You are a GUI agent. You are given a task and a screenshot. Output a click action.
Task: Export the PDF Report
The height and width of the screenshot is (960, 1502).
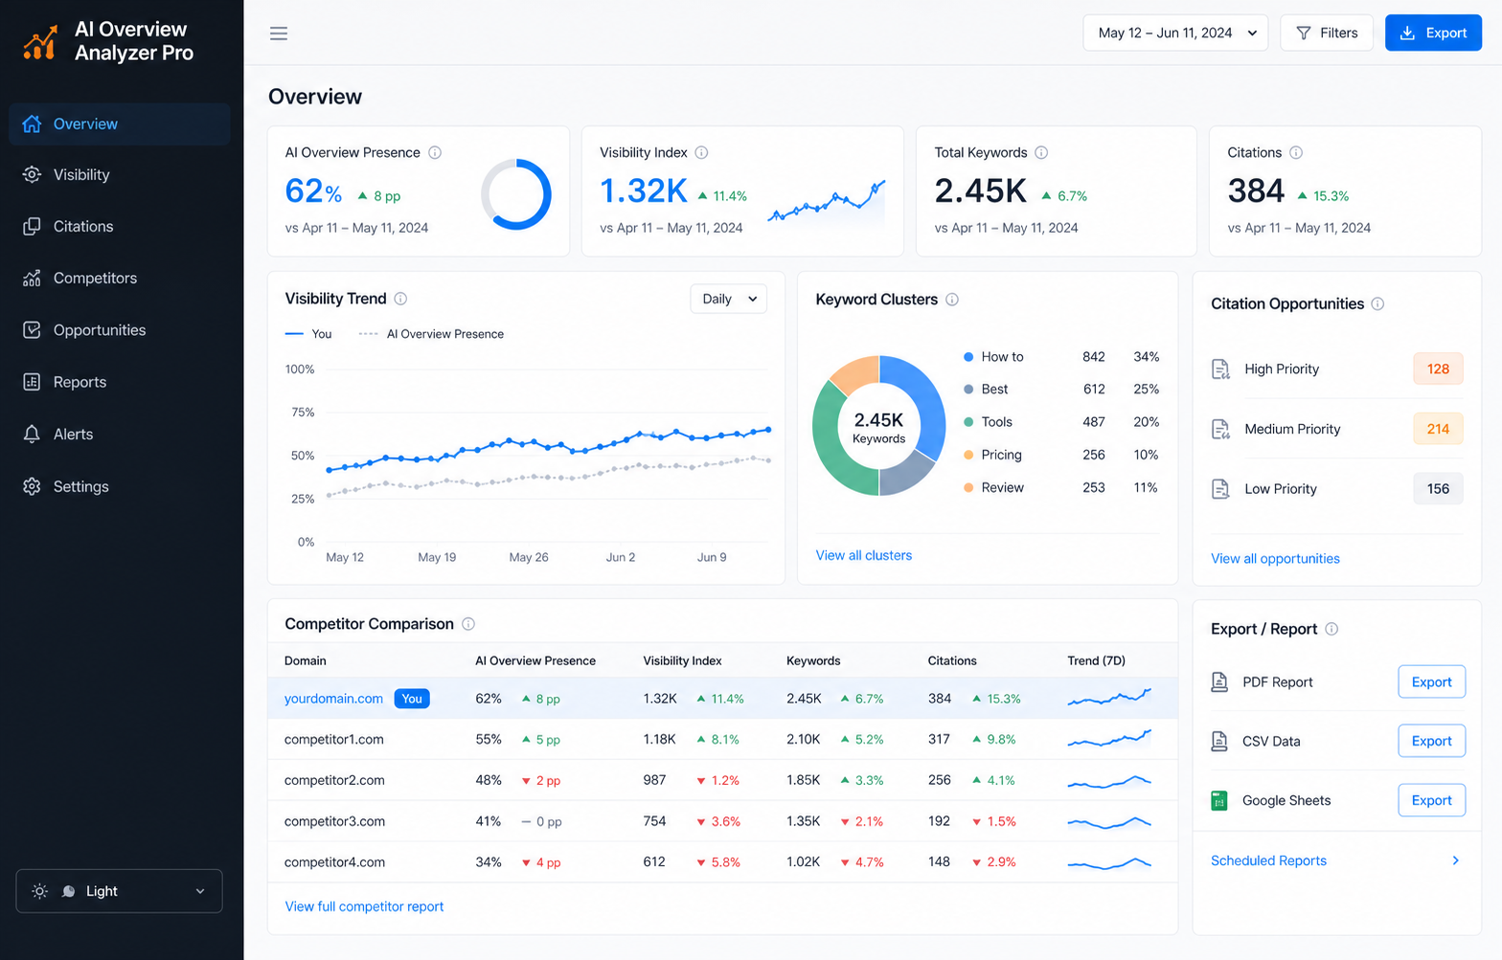[x=1431, y=682]
